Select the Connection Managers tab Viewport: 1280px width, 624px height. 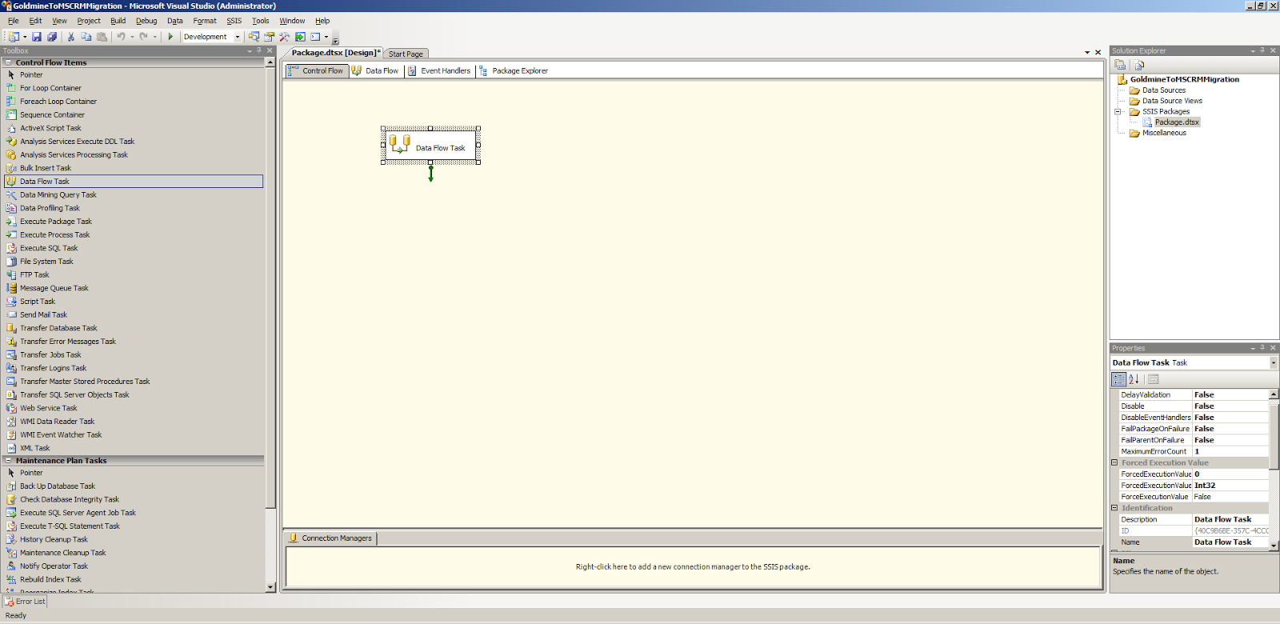pyautogui.click(x=331, y=538)
